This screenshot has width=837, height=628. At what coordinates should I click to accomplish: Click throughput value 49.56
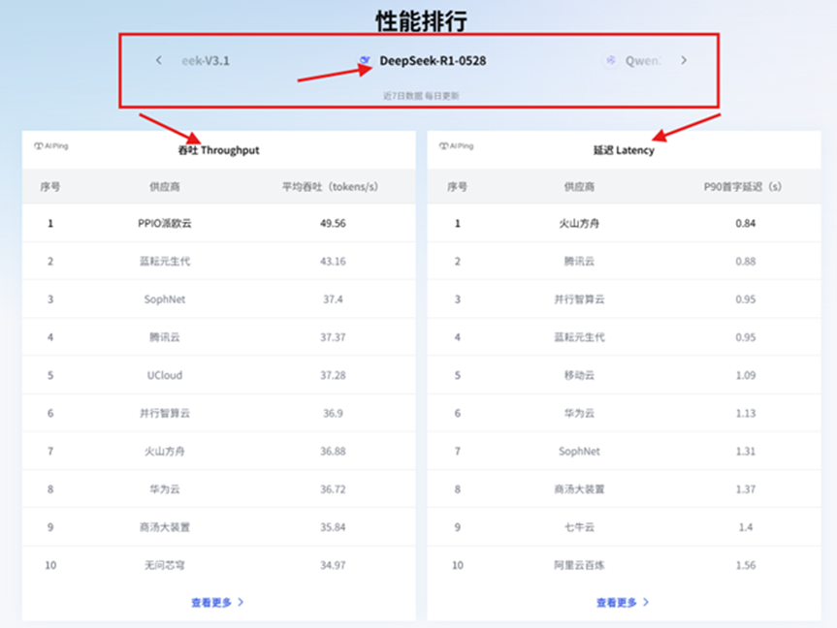tap(333, 223)
